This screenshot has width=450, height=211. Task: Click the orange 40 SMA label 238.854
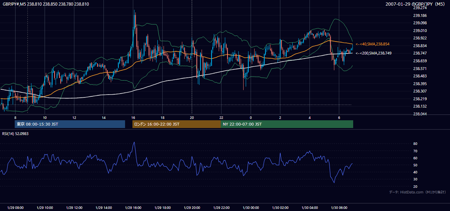pos(373,44)
